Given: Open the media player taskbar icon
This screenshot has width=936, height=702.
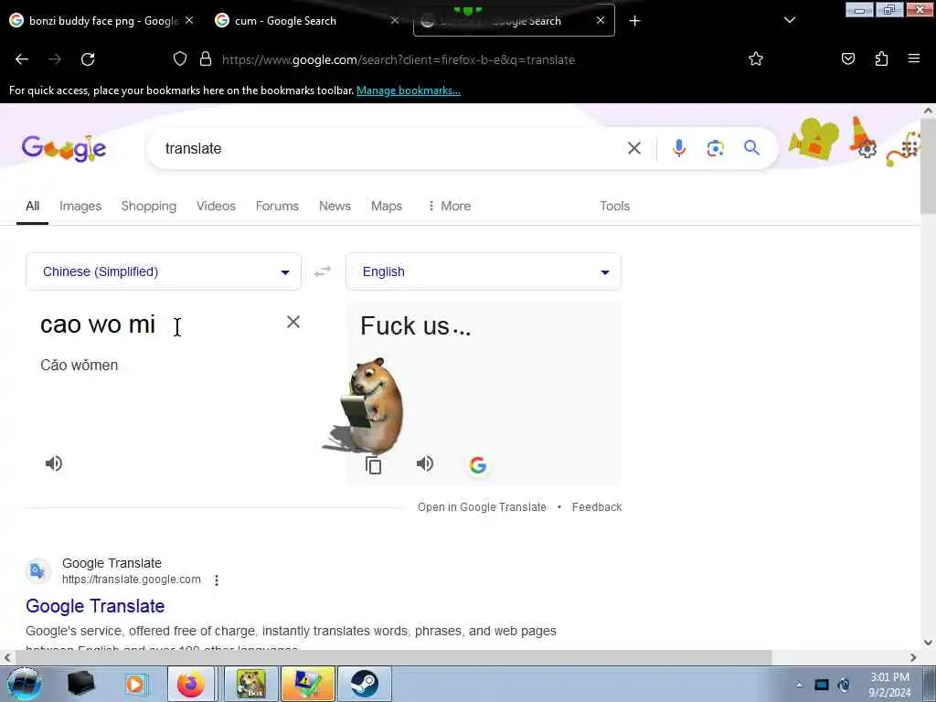Looking at the screenshot, I should pos(135,684).
